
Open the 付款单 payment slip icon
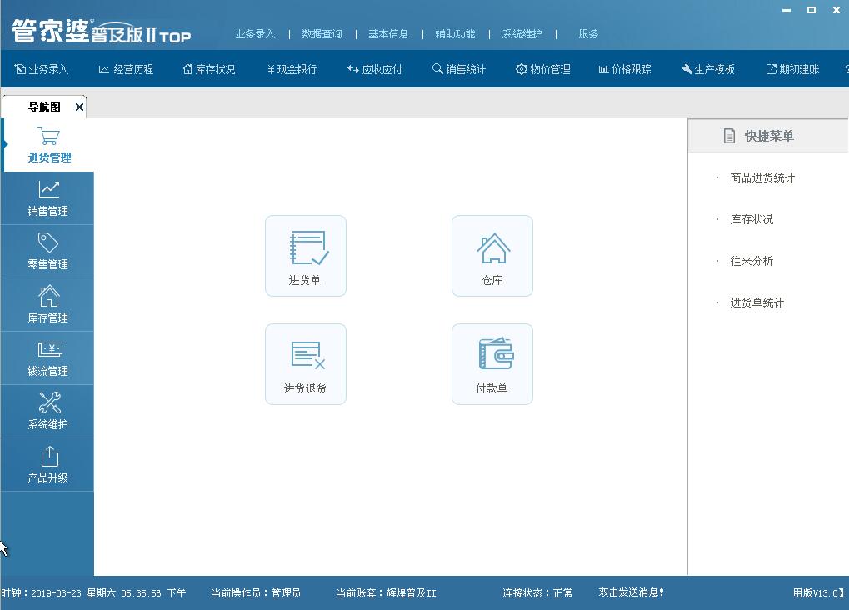(492, 363)
